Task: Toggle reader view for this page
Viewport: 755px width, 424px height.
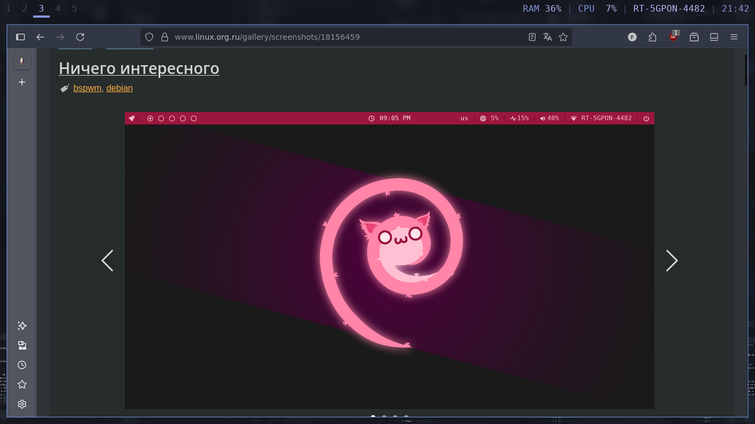Action: (x=532, y=37)
